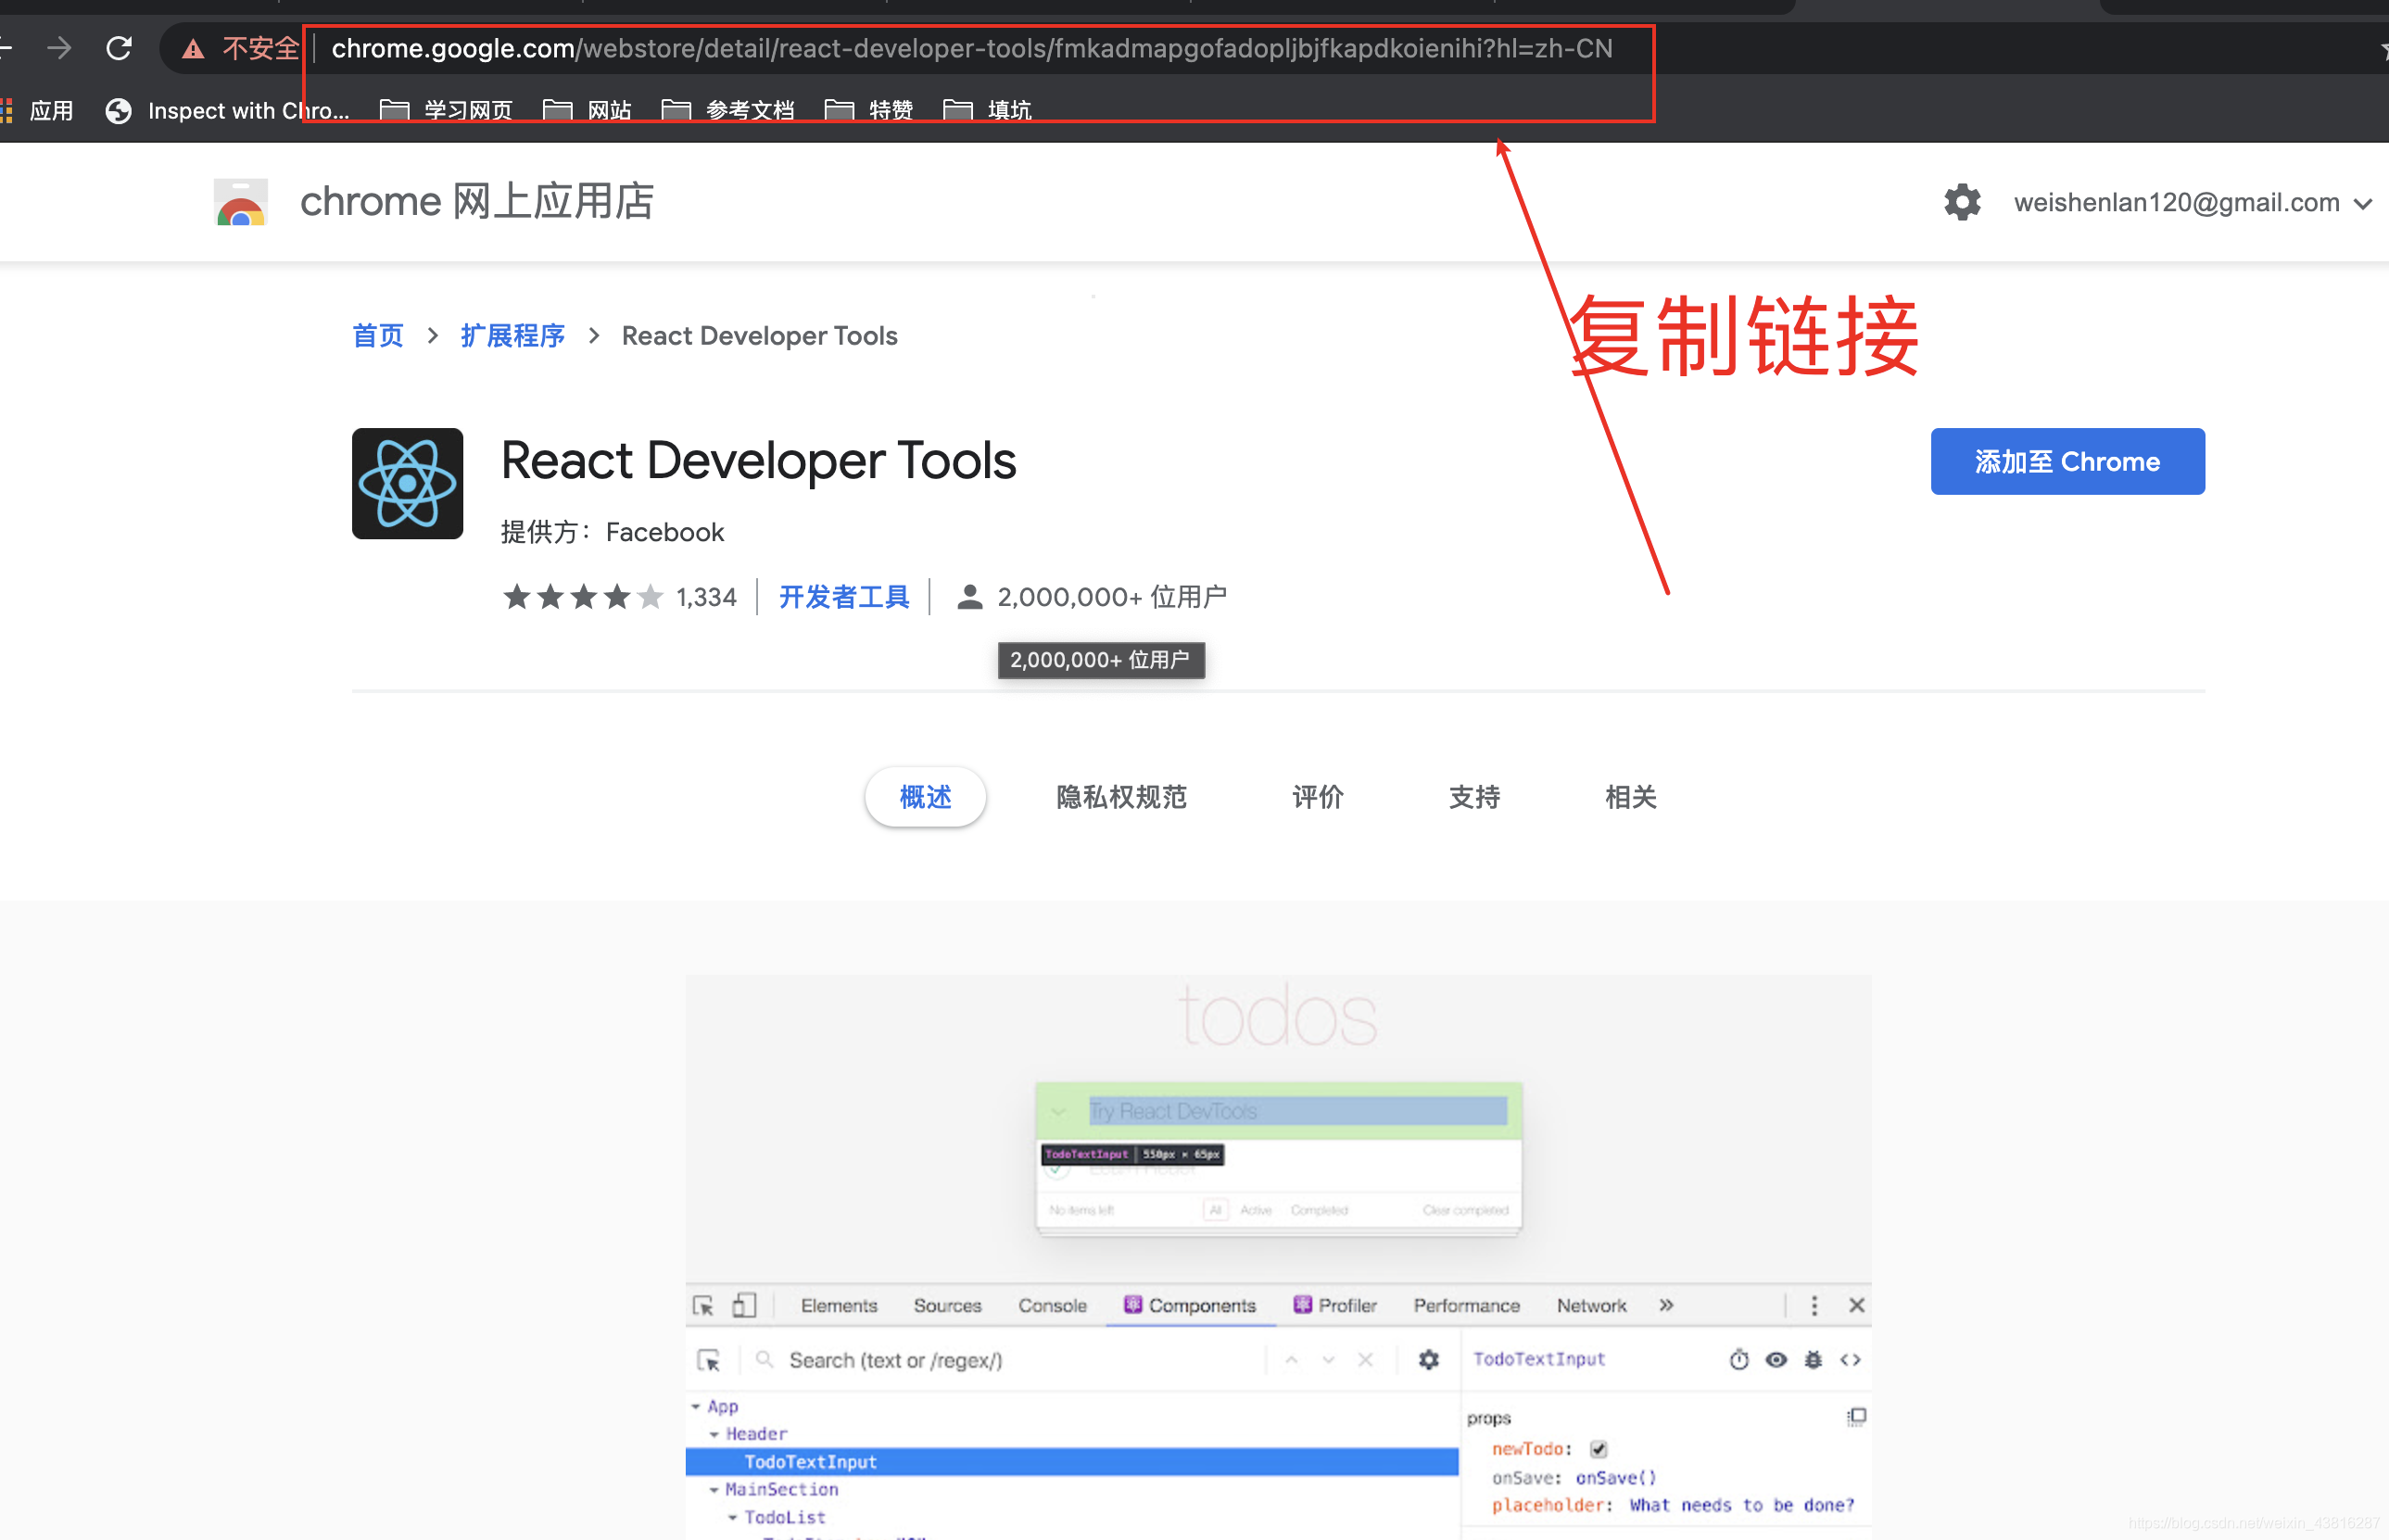Open the Elements DevTools tab
This screenshot has width=2389, height=1540.
coord(839,1306)
